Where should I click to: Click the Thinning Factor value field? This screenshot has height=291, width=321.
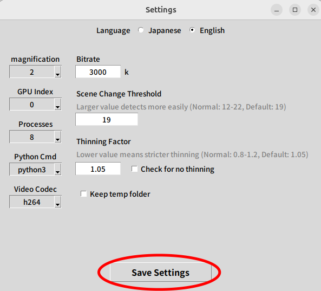pyautogui.click(x=98, y=169)
